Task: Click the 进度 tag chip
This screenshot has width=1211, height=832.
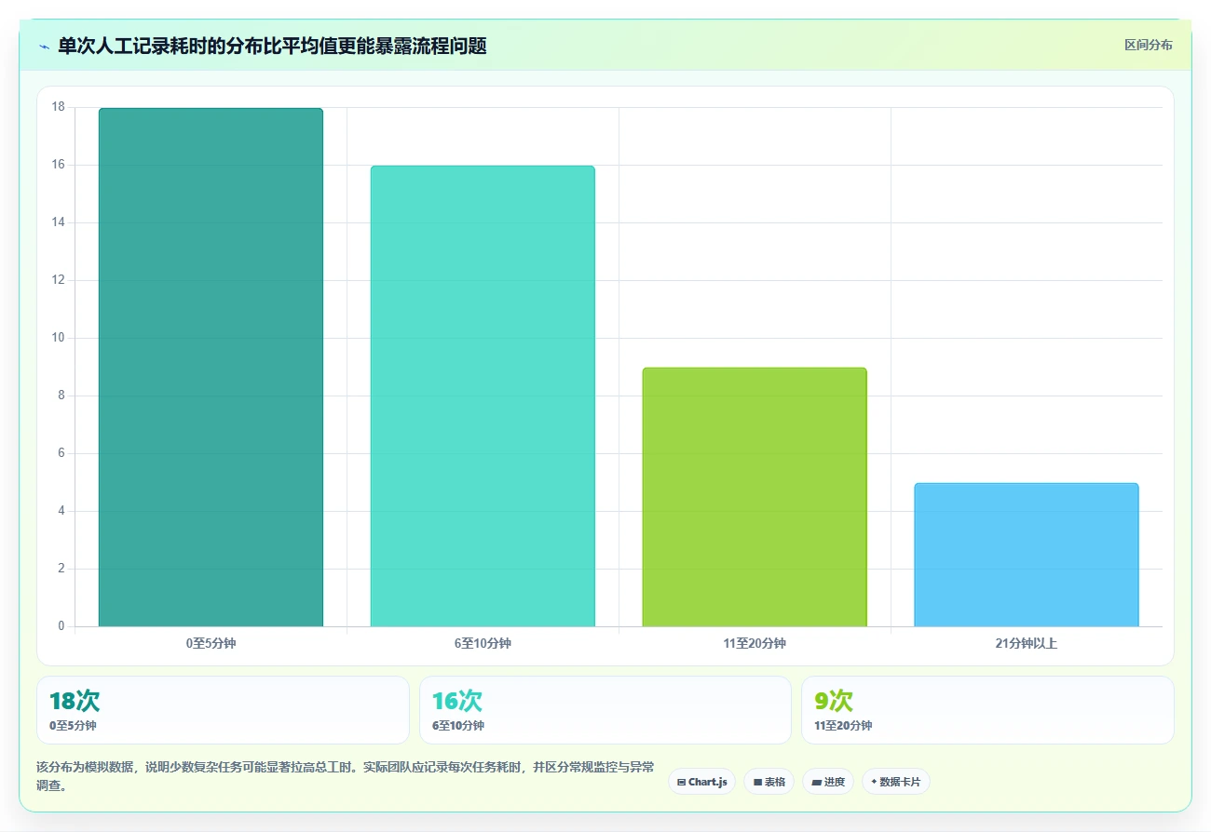Action: [828, 782]
